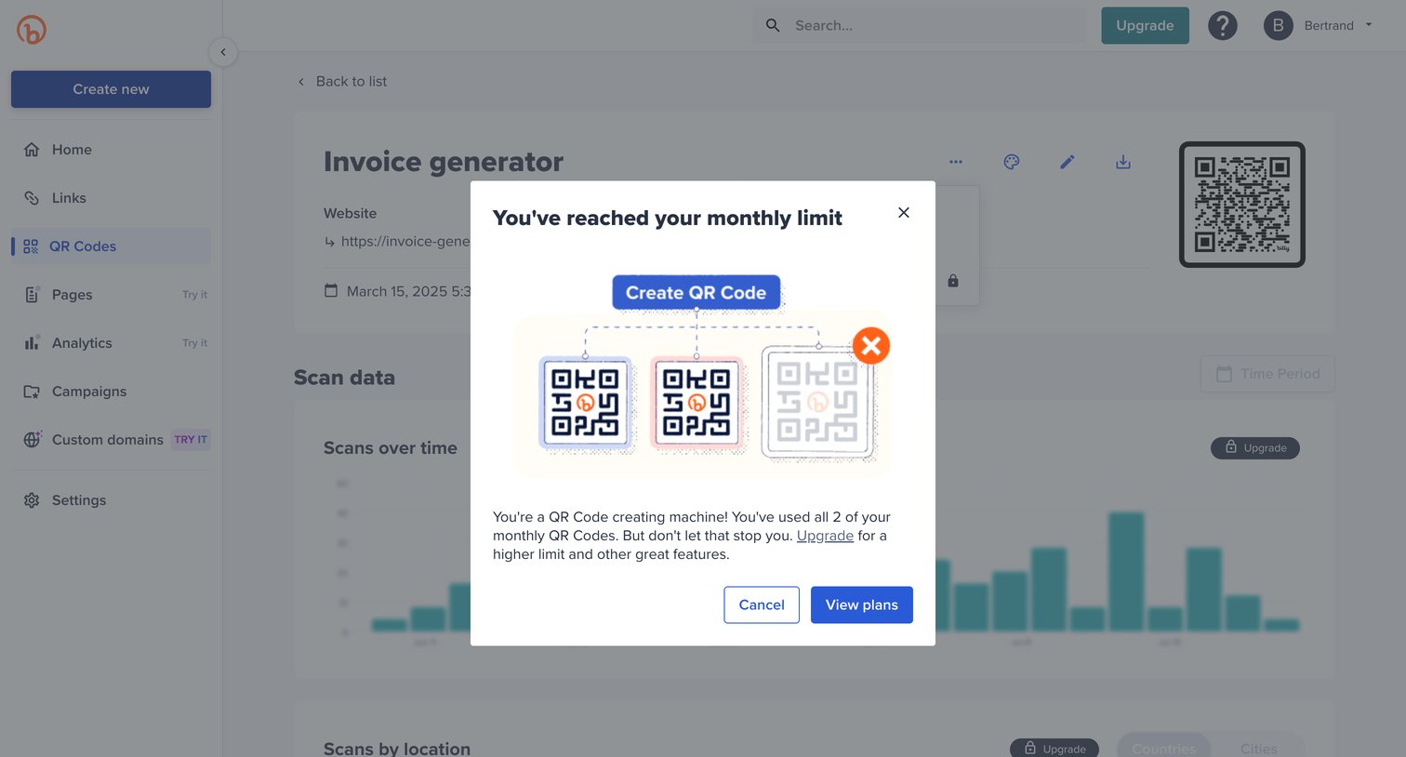Click the Upgrade link in the dialog text
The height and width of the screenshot is (757, 1406).
pos(825,536)
